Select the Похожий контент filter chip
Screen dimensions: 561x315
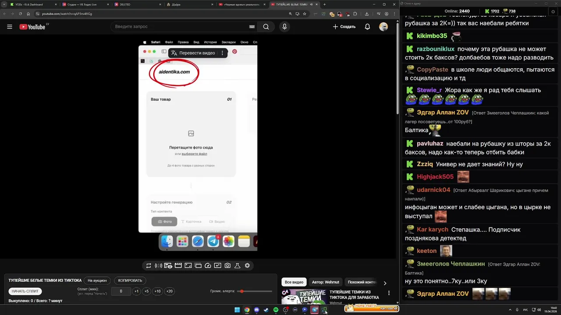(x=362, y=282)
